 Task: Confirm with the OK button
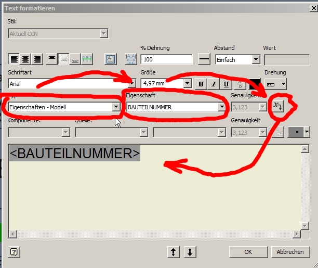248,252
